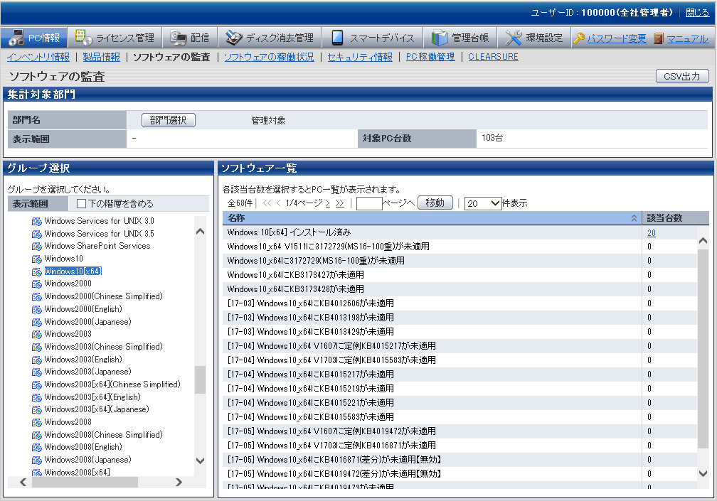Viewport: 717px width, 501px height.
Task: Click the group tree vertical scrollbar thumb
Action: pos(200,379)
